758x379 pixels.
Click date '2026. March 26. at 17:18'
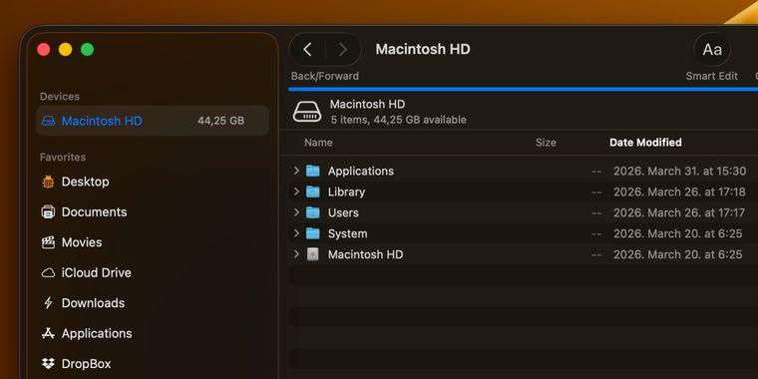point(679,191)
